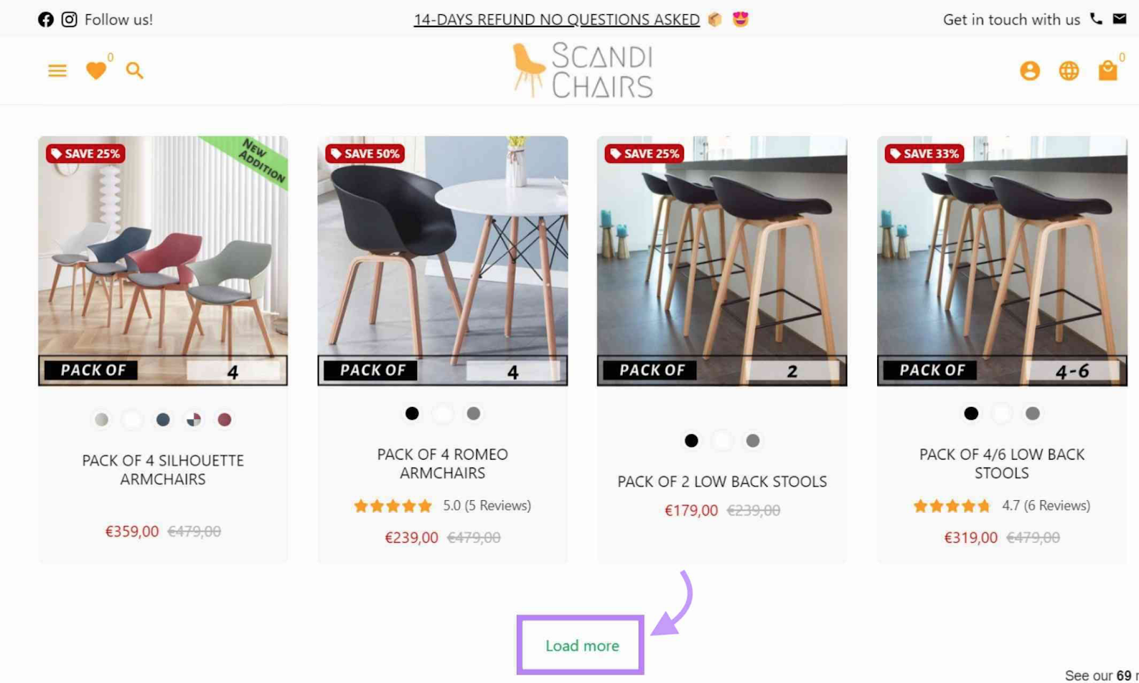Image resolution: width=1139 pixels, height=683 pixels.
Task: Click the Scandi Chairs logo
Action: tap(582, 70)
